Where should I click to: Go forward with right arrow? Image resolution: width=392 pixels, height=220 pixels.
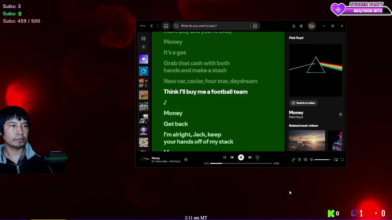pyautogui.click(x=158, y=26)
